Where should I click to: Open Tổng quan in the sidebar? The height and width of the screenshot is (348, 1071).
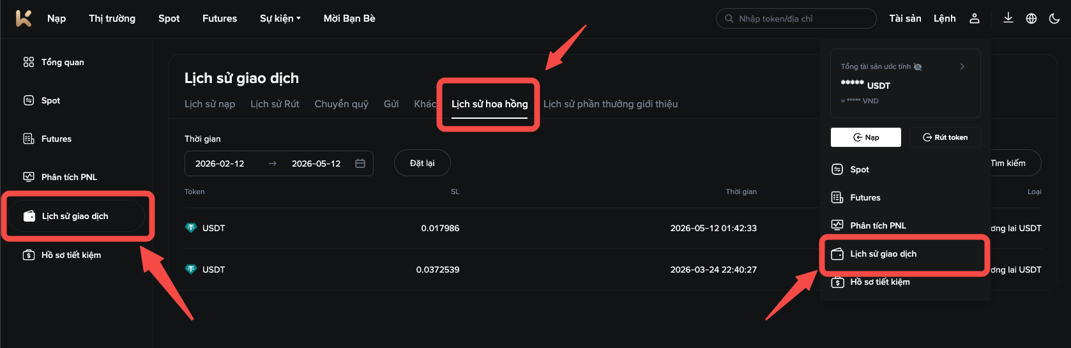(54, 62)
